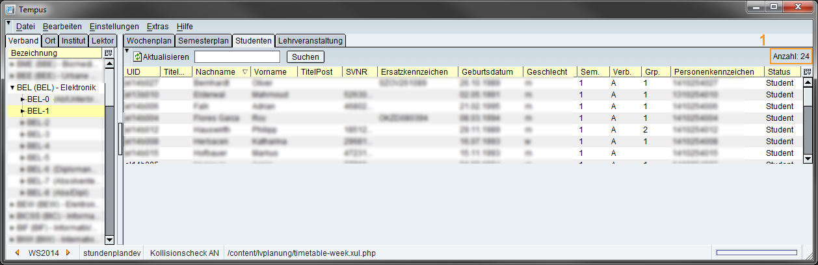This screenshot has width=818, height=265.
Task: Collapse the menu bar toolbar grippy arrow
Action: point(8,24)
